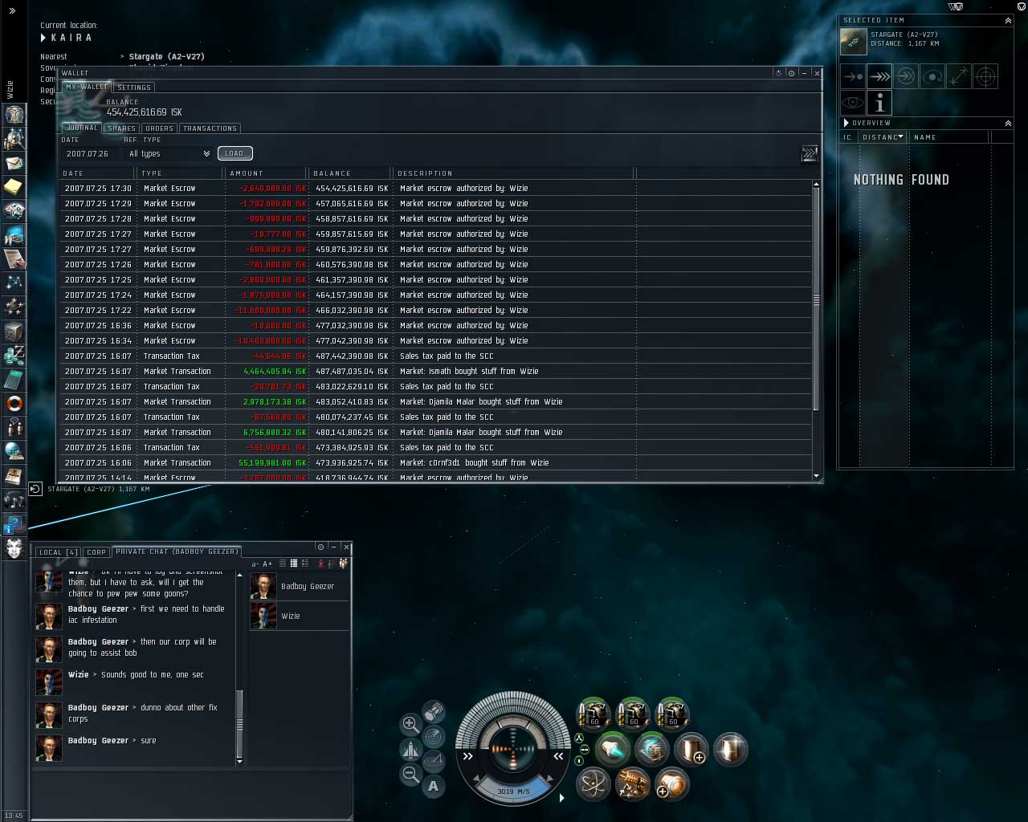Screen dimensions: 1028x822
Task: Click the HUD zoom out magnifier
Action: (x=410, y=774)
